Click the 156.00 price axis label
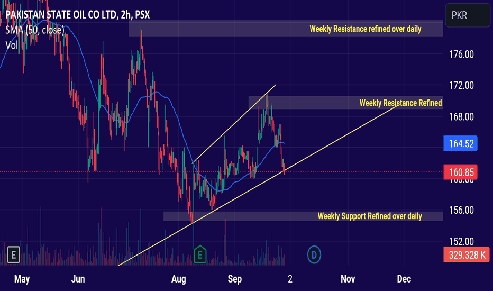 [x=461, y=210]
